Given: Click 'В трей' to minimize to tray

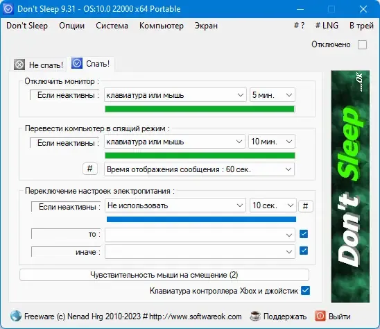Looking at the screenshot, I should 361,26.
